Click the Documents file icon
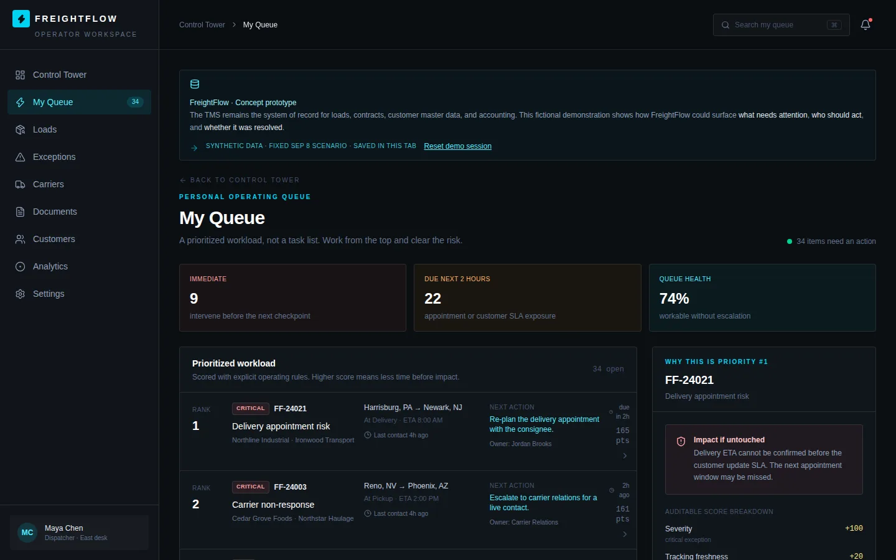 pyautogui.click(x=20, y=212)
